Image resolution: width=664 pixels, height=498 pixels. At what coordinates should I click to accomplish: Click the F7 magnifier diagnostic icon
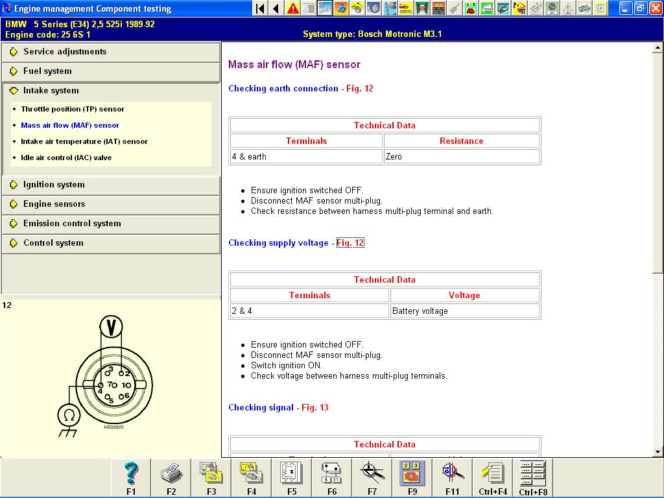[x=372, y=478]
